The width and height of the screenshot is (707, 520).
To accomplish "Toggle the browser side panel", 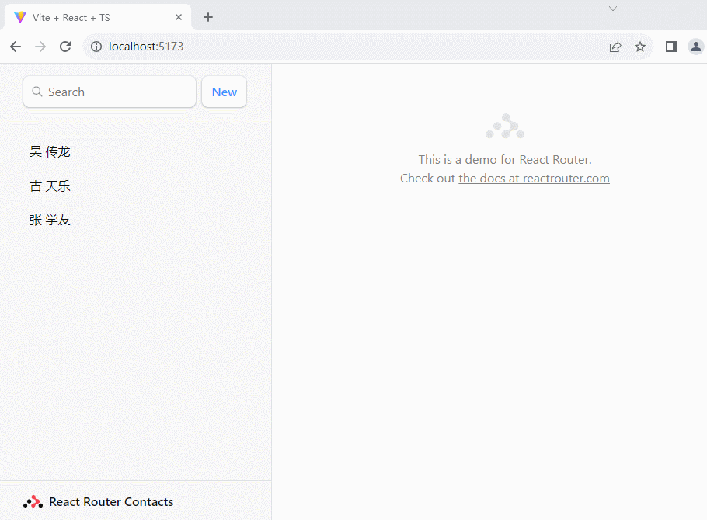I will (671, 47).
